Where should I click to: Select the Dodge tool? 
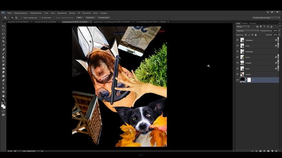point(3,76)
